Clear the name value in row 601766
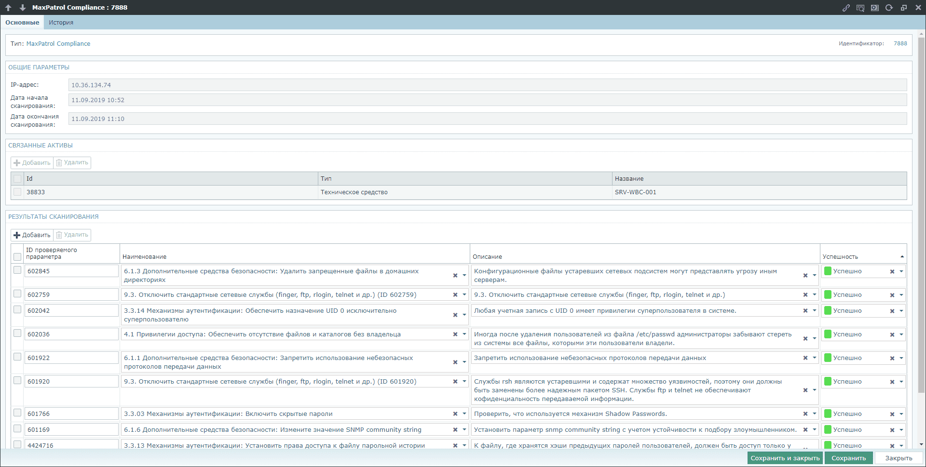 [x=455, y=414]
